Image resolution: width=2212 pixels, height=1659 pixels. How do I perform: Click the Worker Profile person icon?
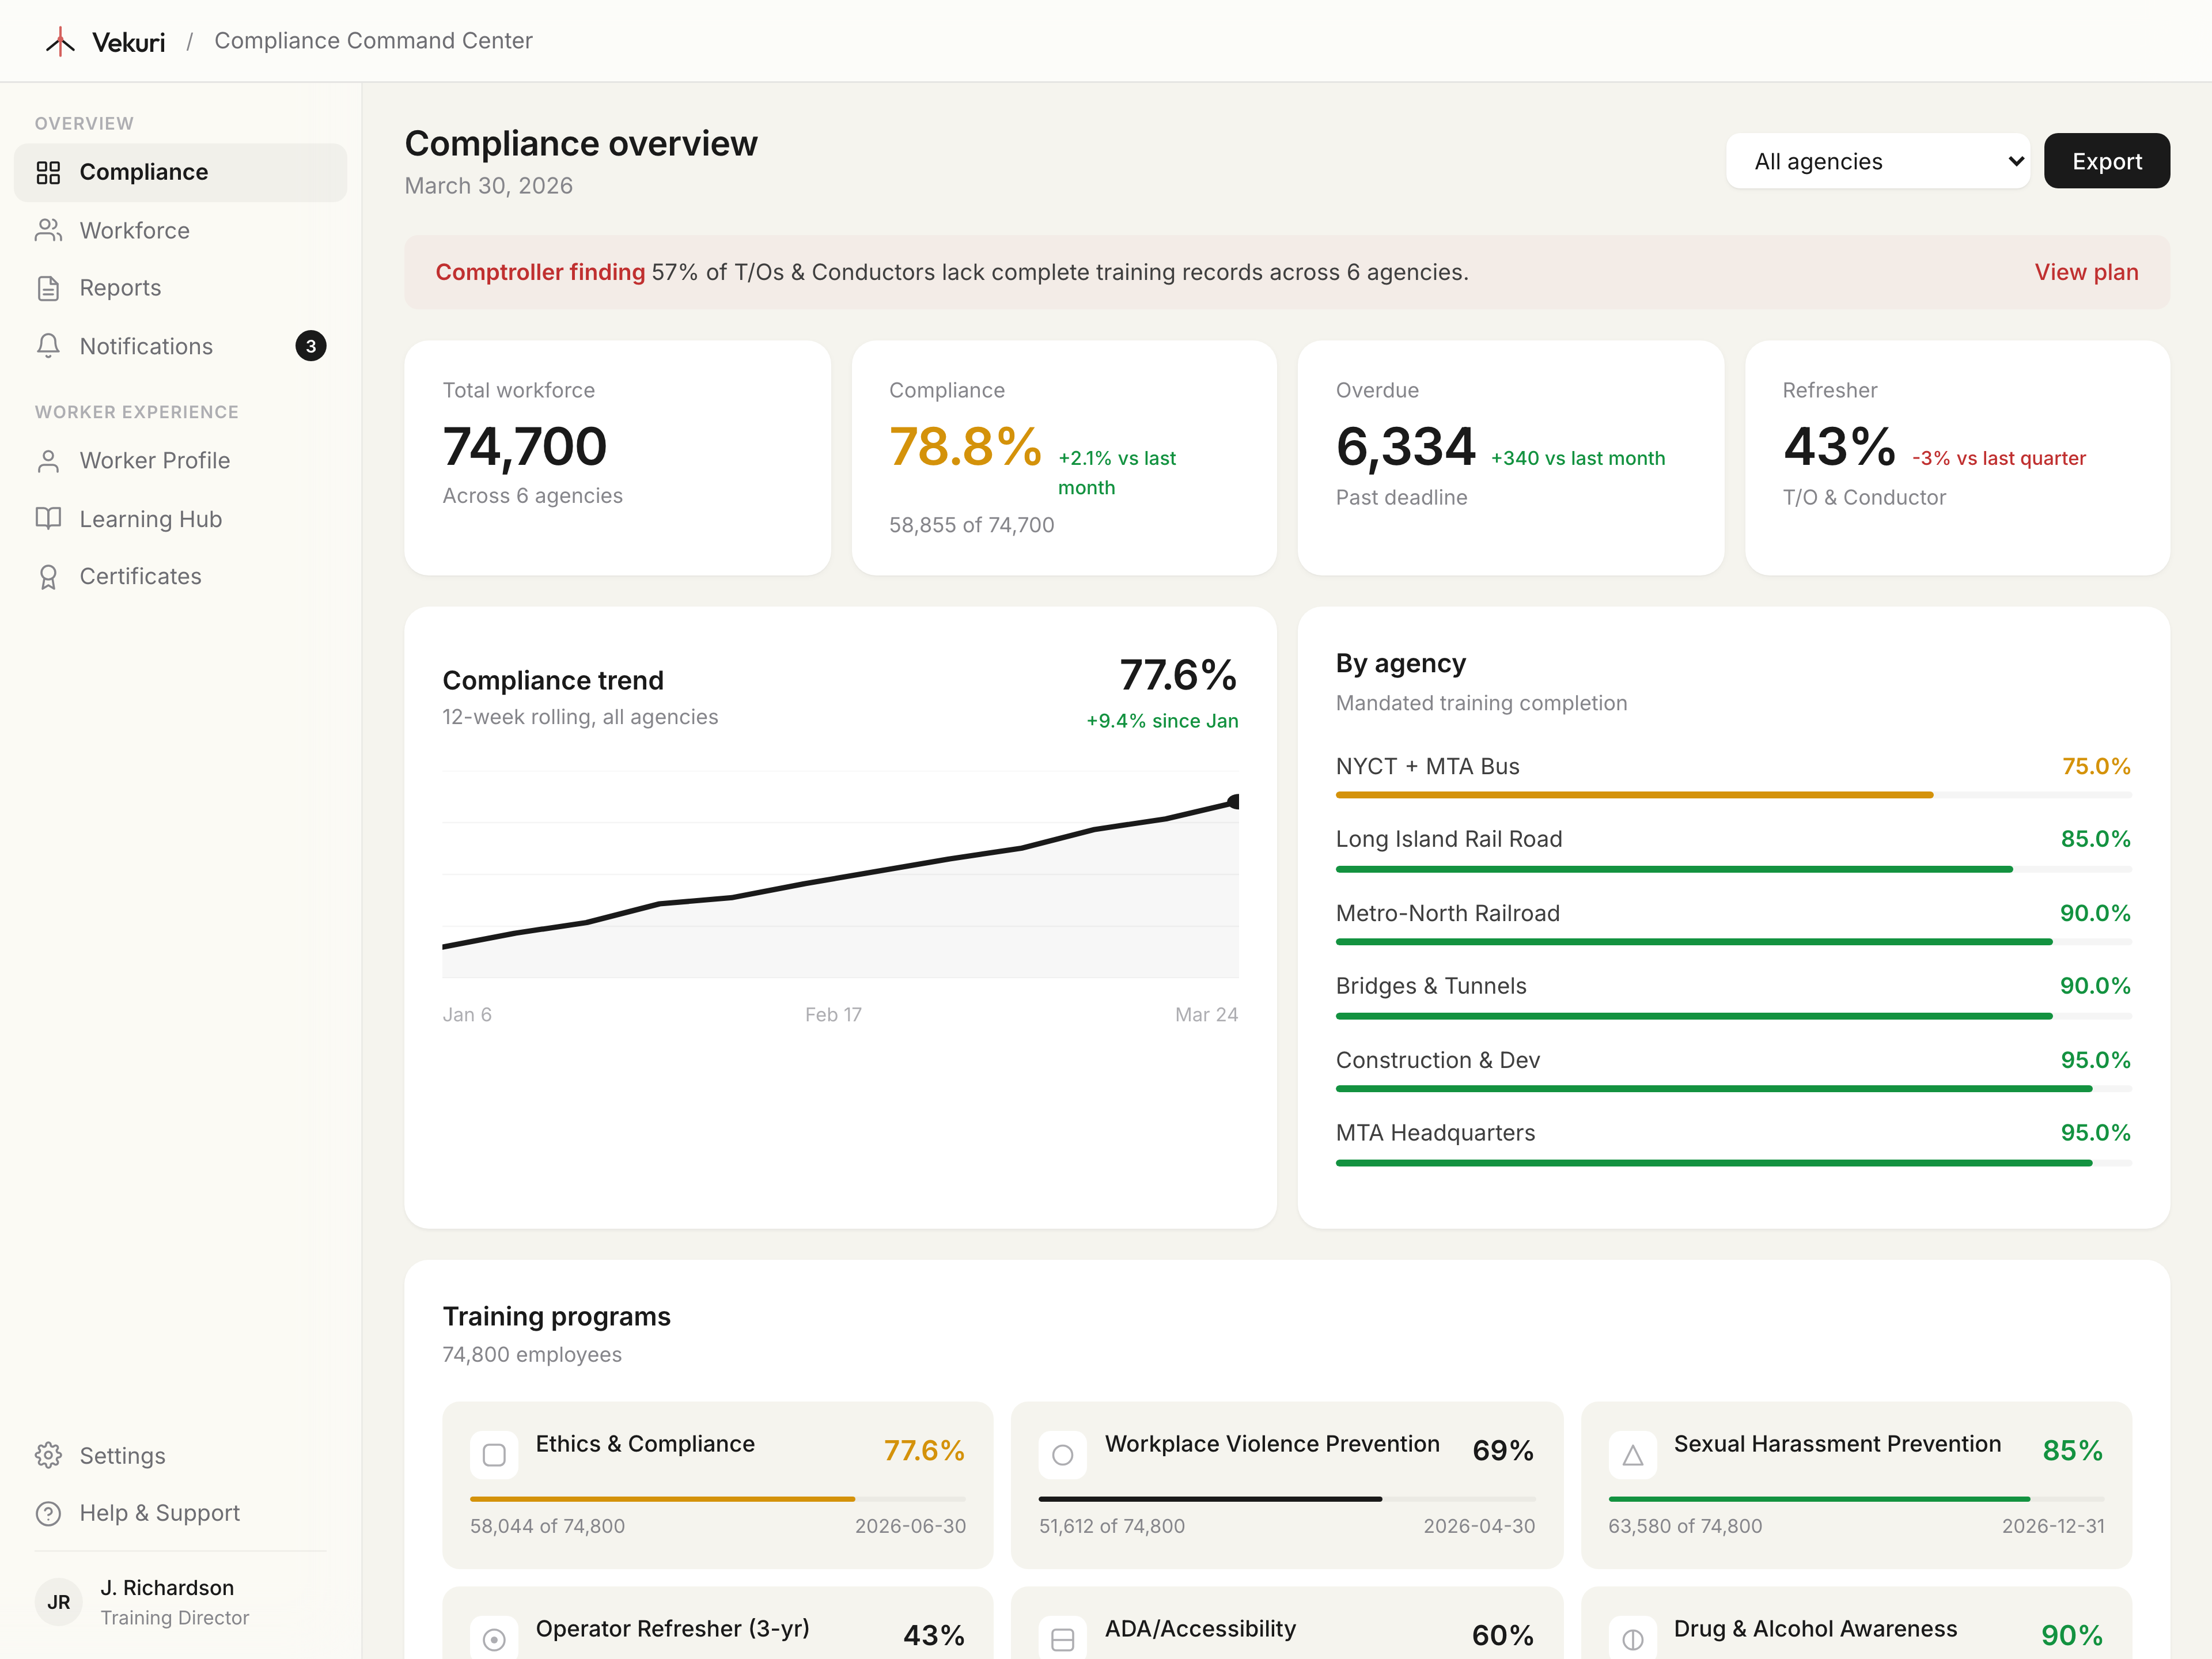[x=48, y=461]
